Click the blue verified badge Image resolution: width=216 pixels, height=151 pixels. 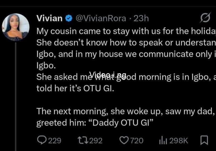click(69, 18)
